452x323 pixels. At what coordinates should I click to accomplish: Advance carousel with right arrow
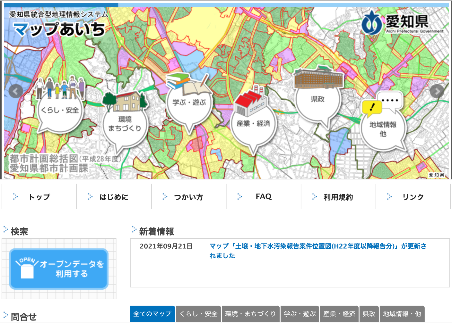click(437, 91)
